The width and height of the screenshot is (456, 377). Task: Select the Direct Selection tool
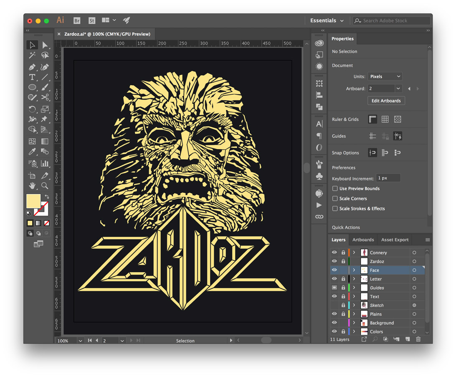(x=45, y=45)
